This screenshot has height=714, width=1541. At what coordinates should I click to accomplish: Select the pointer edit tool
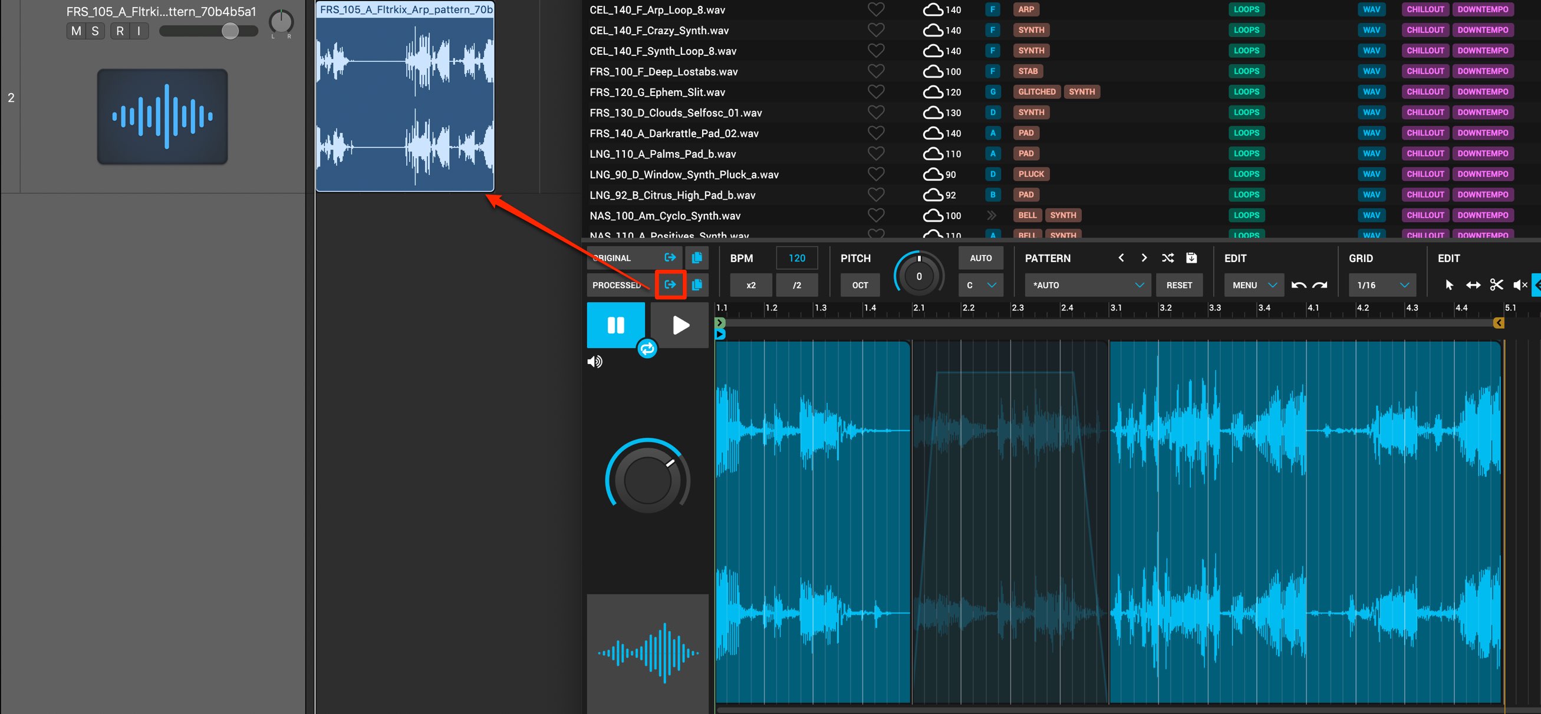[1450, 285]
